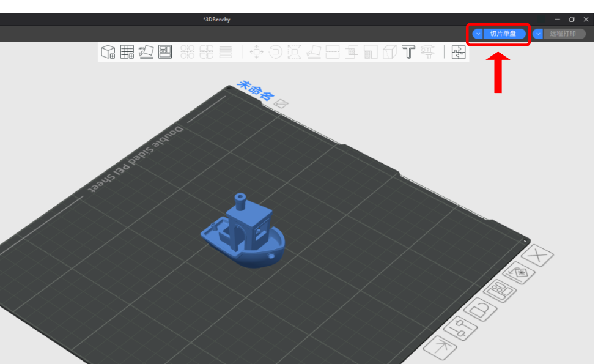Remove the plate with the X icon

click(x=537, y=255)
